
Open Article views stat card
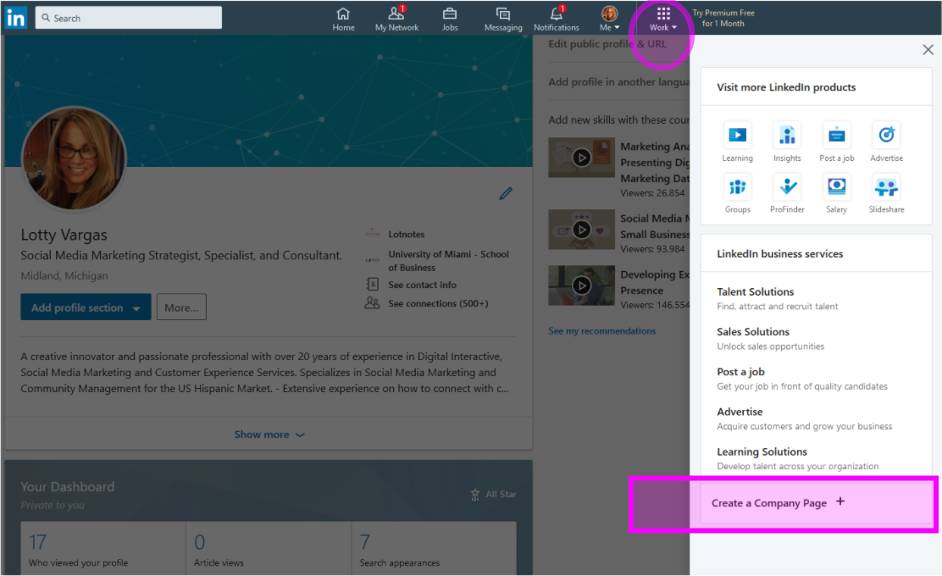(x=269, y=549)
